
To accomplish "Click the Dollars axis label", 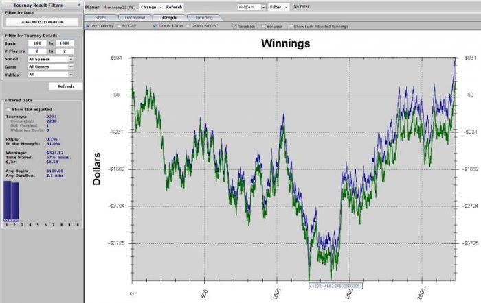I will pyautogui.click(x=96, y=169).
